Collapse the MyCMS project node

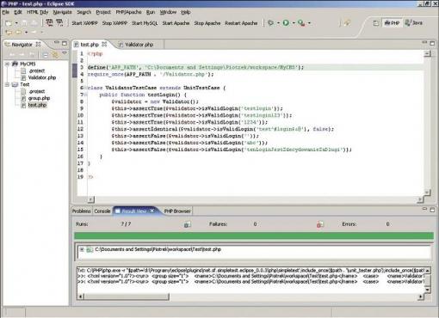click(x=7, y=64)
